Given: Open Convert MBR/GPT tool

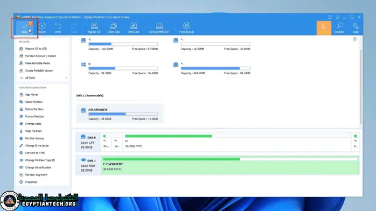Looking at the screenshot, I should (x=159, y=28).
